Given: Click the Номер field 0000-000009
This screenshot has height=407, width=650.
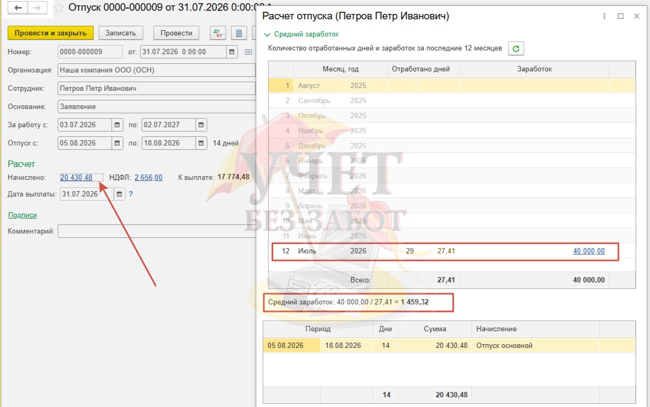Looking at the screenshot, I should [x=90, y=52].
